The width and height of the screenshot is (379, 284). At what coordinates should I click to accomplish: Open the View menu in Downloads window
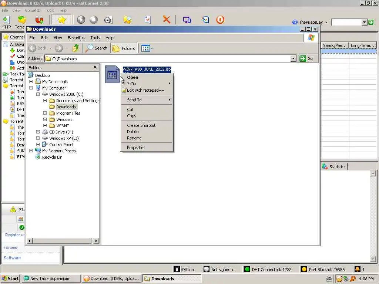58,38
